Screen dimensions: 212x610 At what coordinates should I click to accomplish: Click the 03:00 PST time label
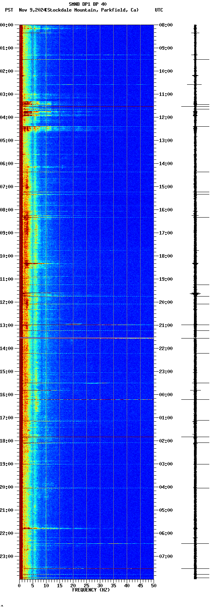tap(7, 94)
